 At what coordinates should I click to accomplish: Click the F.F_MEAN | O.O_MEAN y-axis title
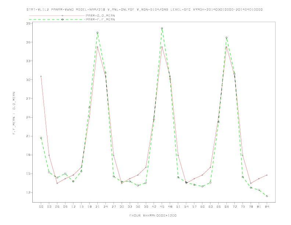point(14,113)
